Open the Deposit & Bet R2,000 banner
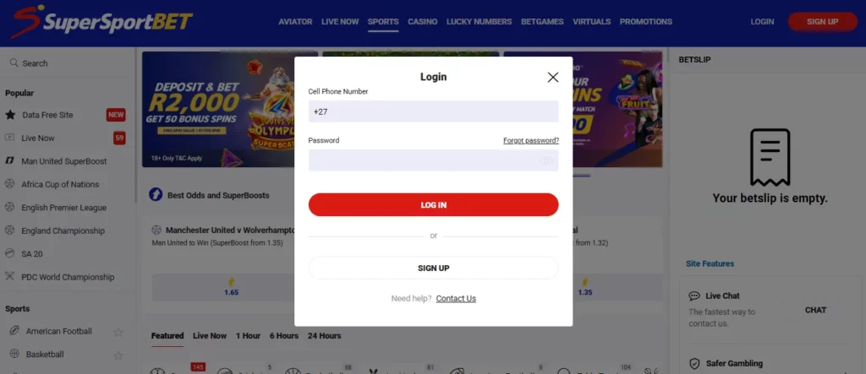 pos(230,109)
